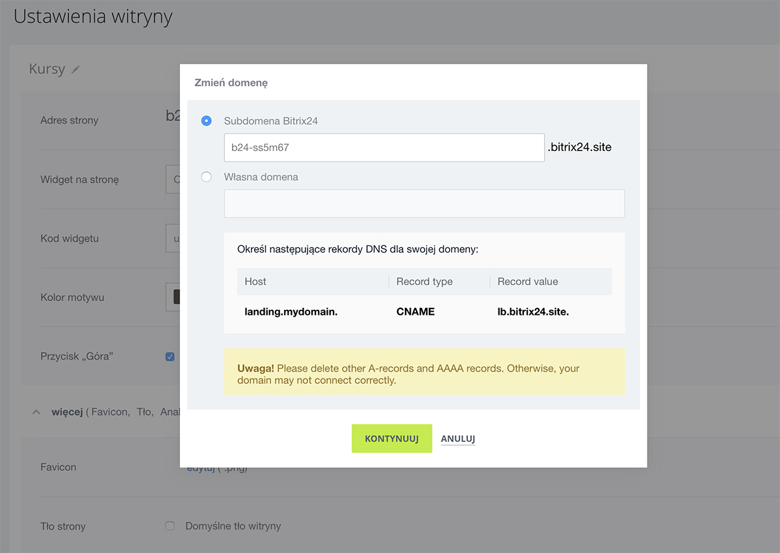Viewport: 780px width, 553px height.
Task: Click the empty Własna domena input field
Action: click(x=424, y=204)
